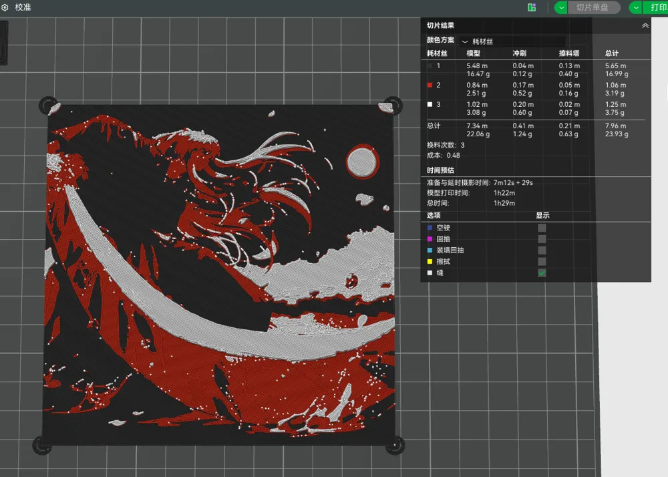Click the 3.75 g total for filament 3
The width and height of the screenshot is (668, 477).
tap(615, 112)
